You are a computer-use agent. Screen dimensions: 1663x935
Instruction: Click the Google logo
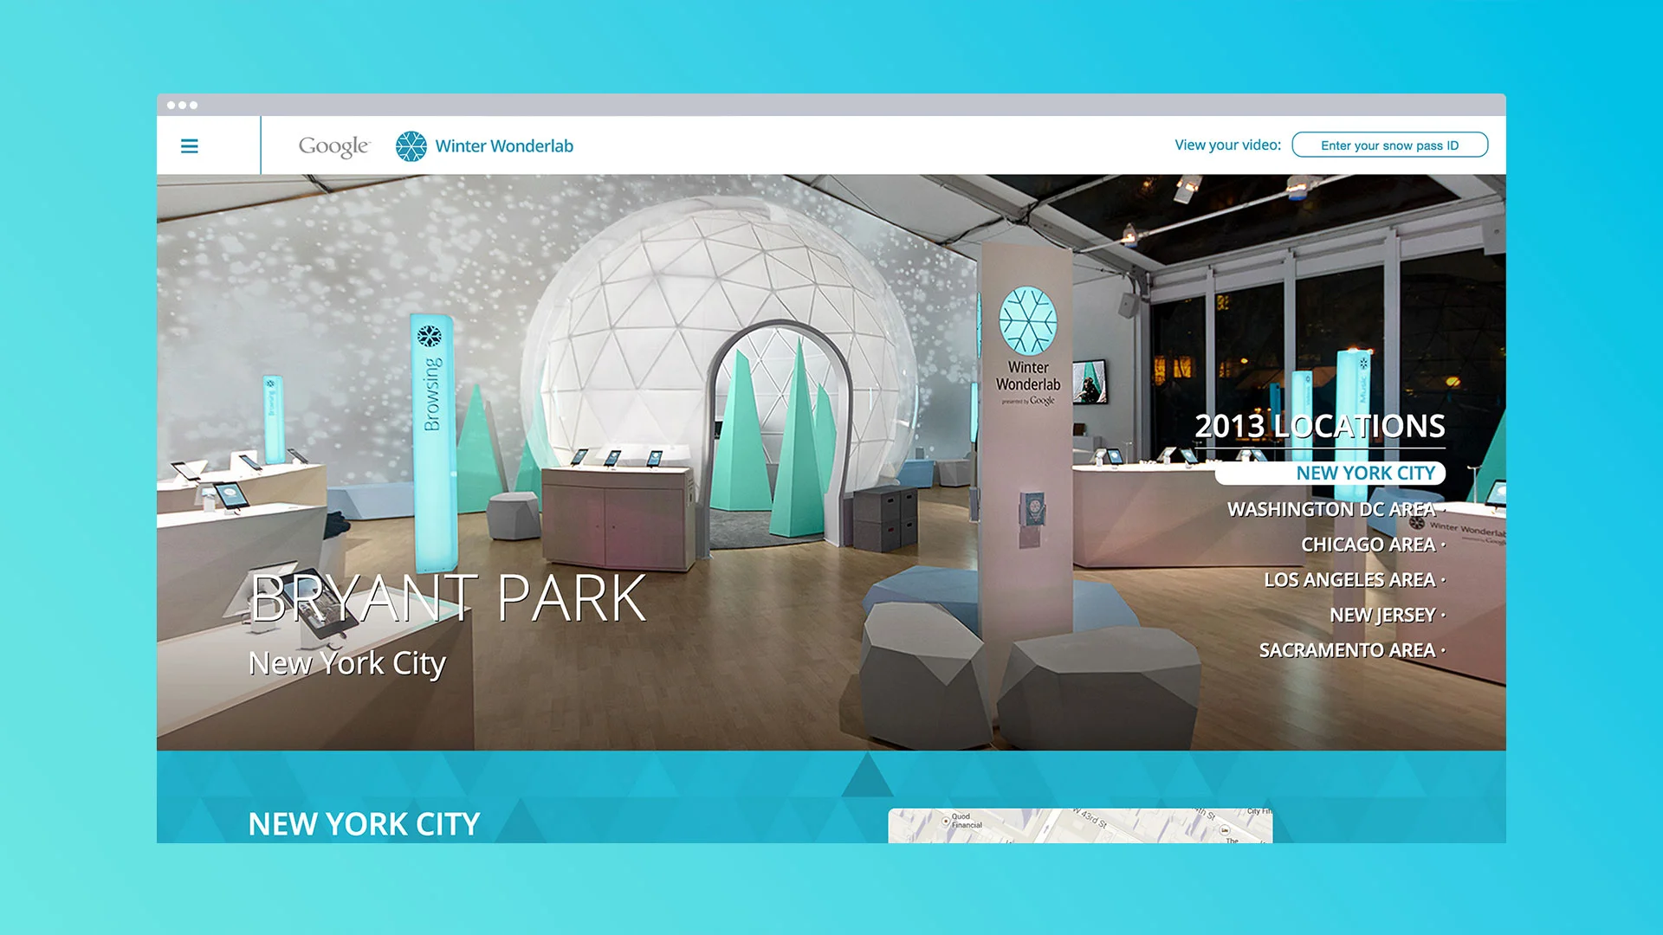[334, 146]
